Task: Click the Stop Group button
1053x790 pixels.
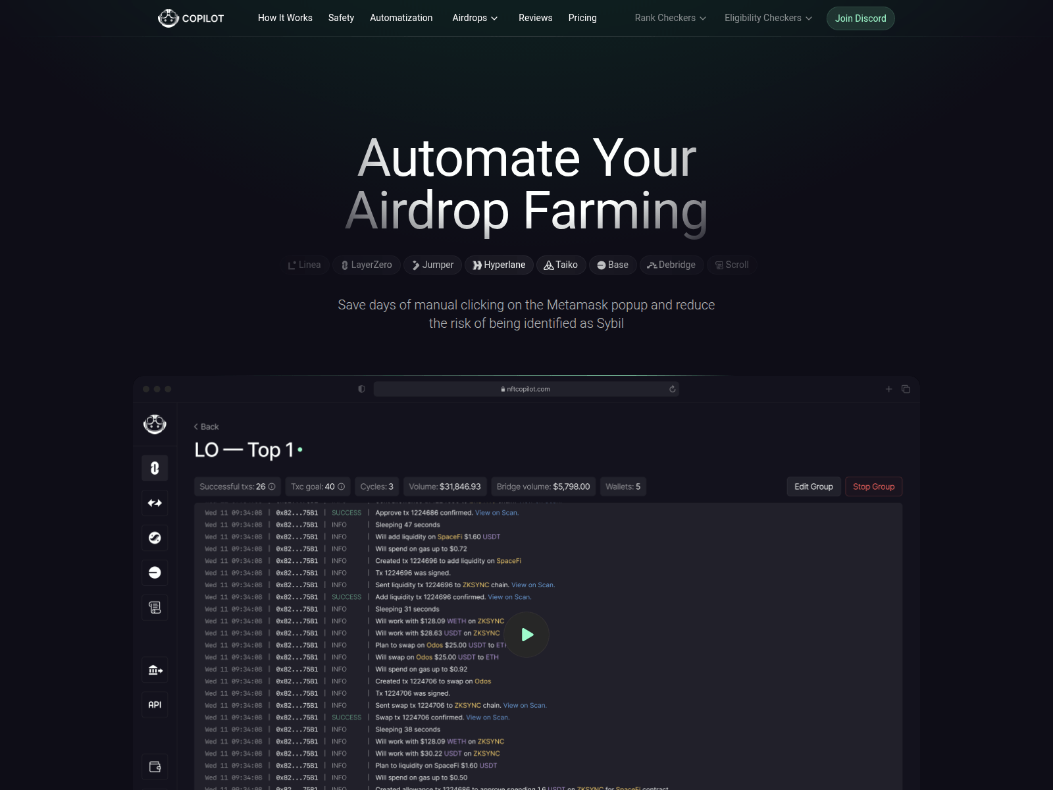Action: [873, 487]
